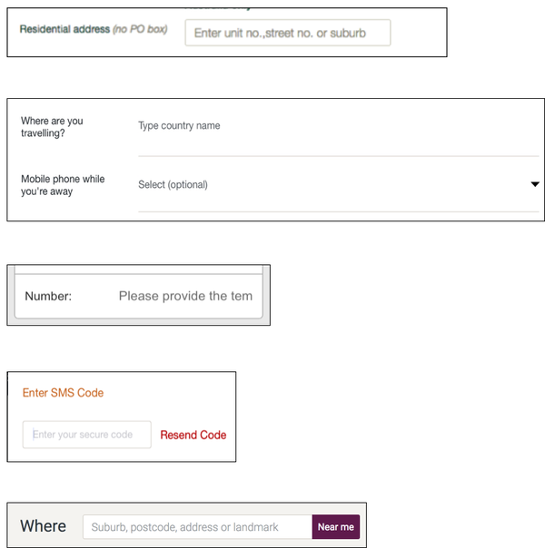Viewport: 545px width, 548px height.
Task: Click the Enter SMS Code heading
Action: [x=63, y=393]
